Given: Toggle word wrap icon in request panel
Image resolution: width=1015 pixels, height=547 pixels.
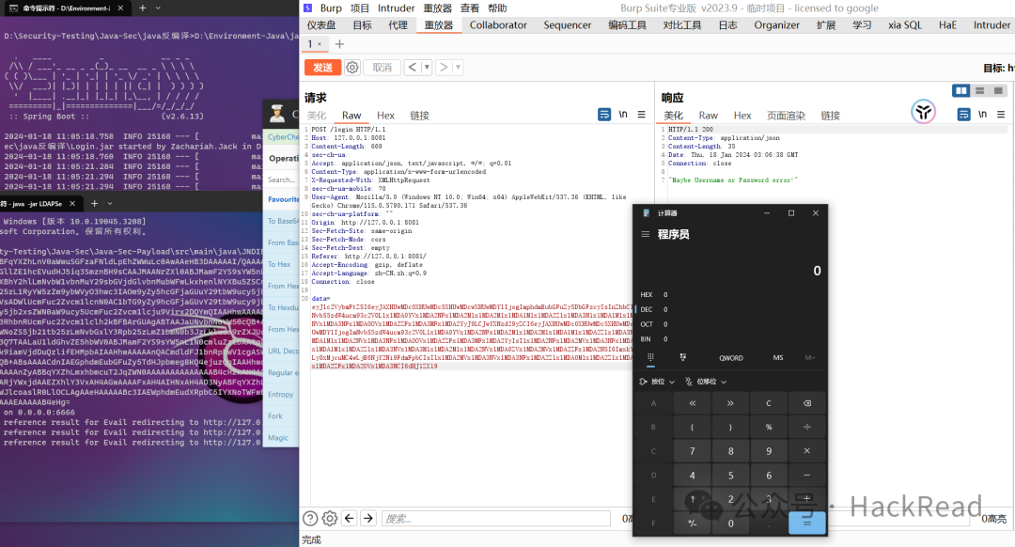Looking at the screenshot, I should (604, 115).
